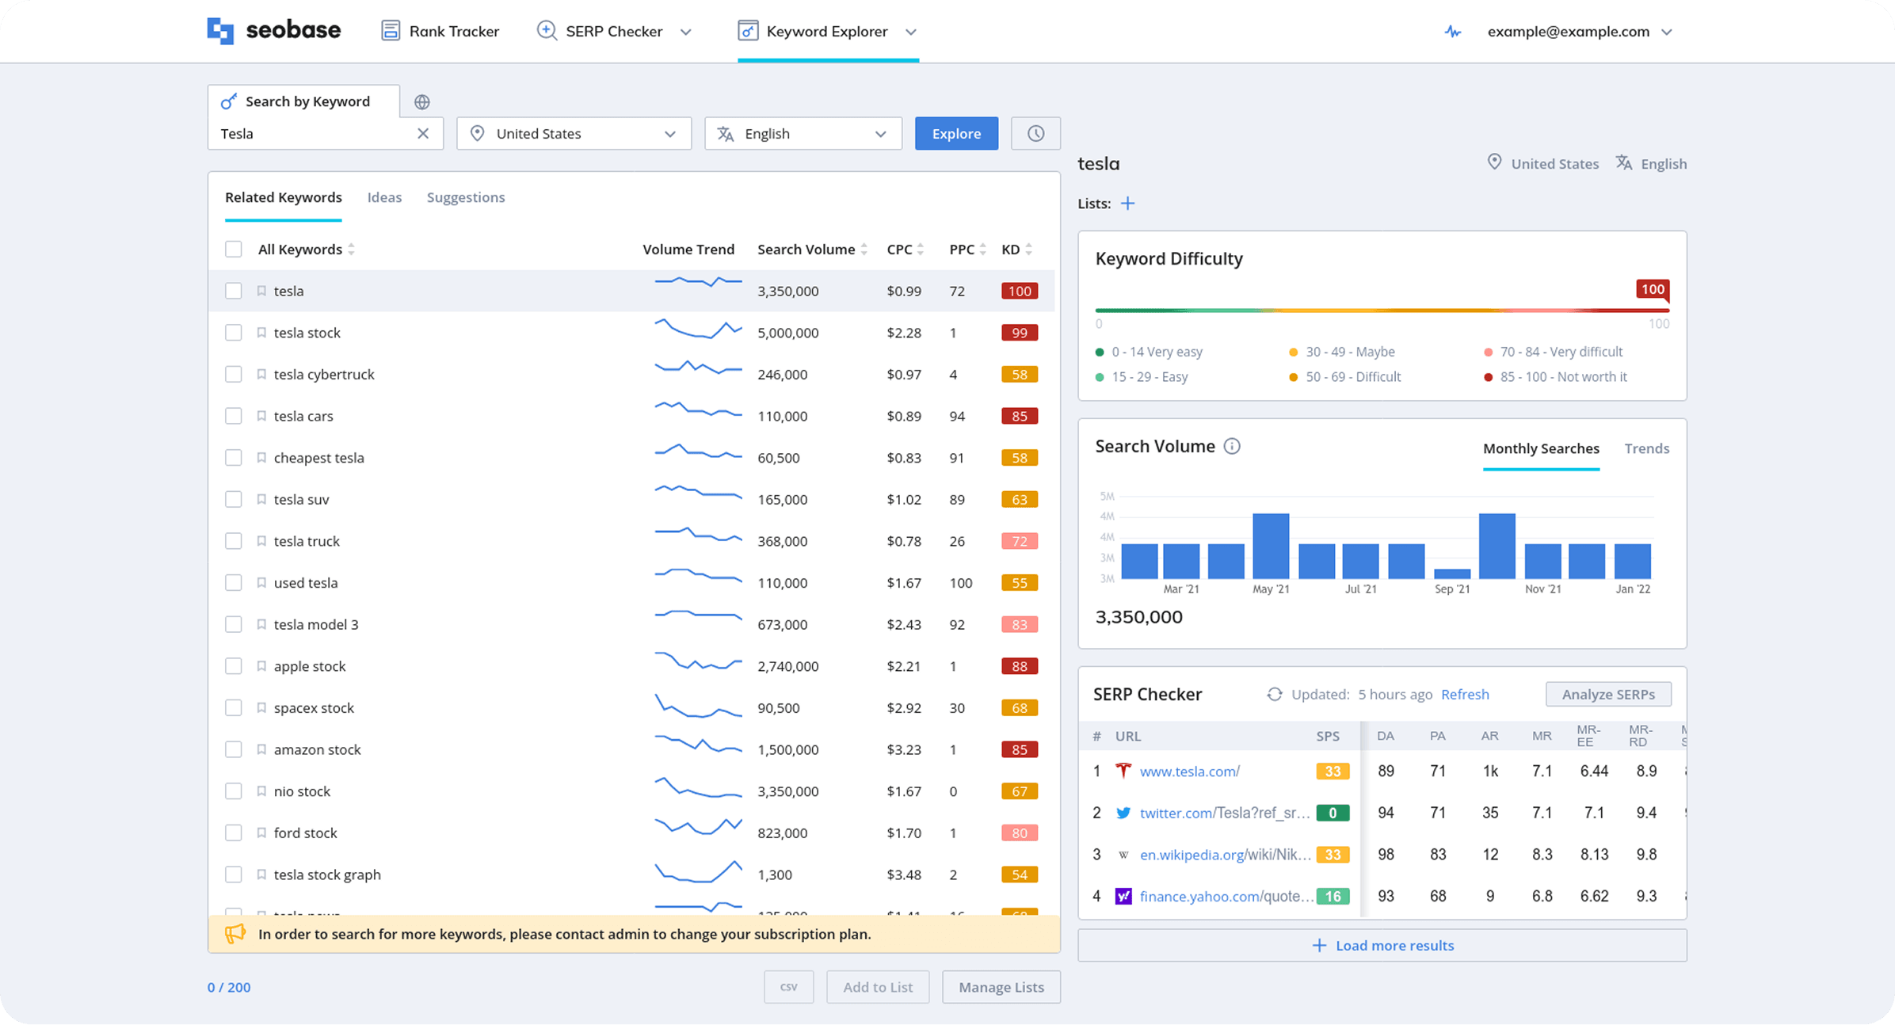Screen dimensions: 1895x1025
Task: Clear the Tesla keyword search field
Action: 423,133
